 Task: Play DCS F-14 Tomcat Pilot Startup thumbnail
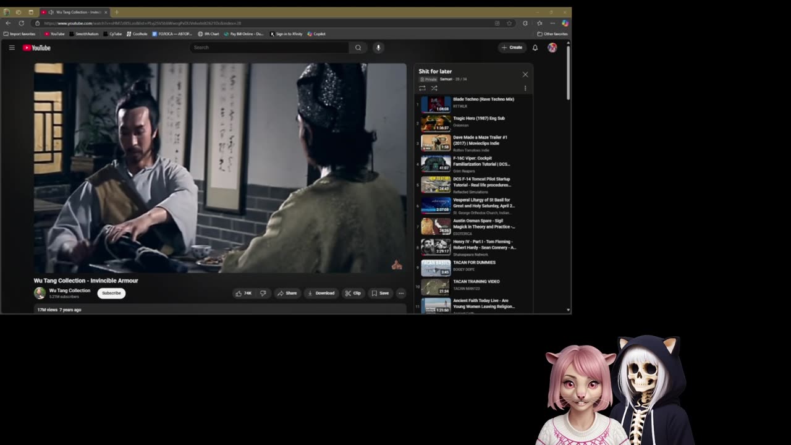click(436, 184)
